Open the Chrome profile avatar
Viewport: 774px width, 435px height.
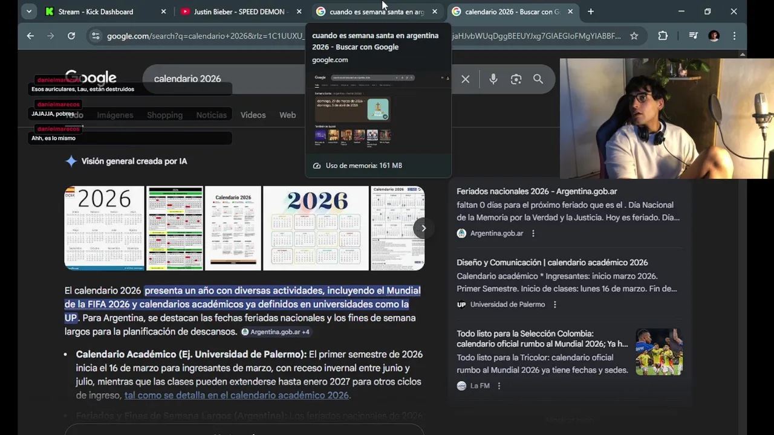pos(714,36)
